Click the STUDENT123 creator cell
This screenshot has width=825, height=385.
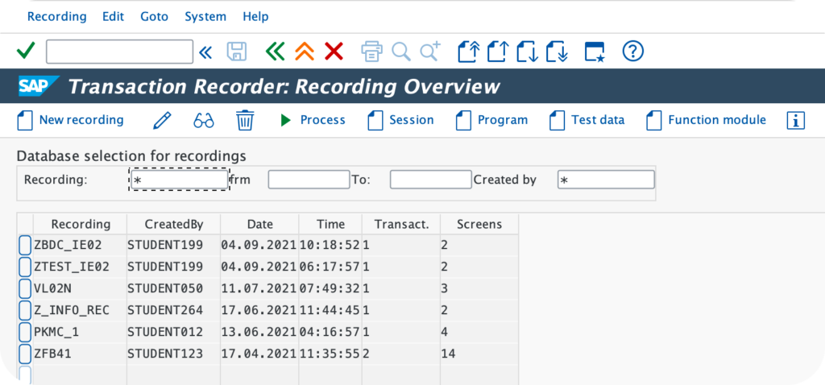(174, 354)
